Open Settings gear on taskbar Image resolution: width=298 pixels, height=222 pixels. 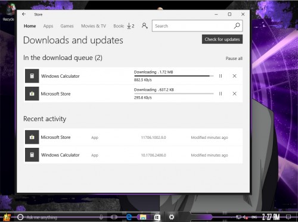tap(172, 217)
